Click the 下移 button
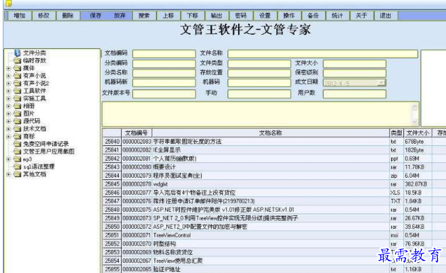Image resolution: width=446 pixels, height=273 pixels. click(192, 16)
